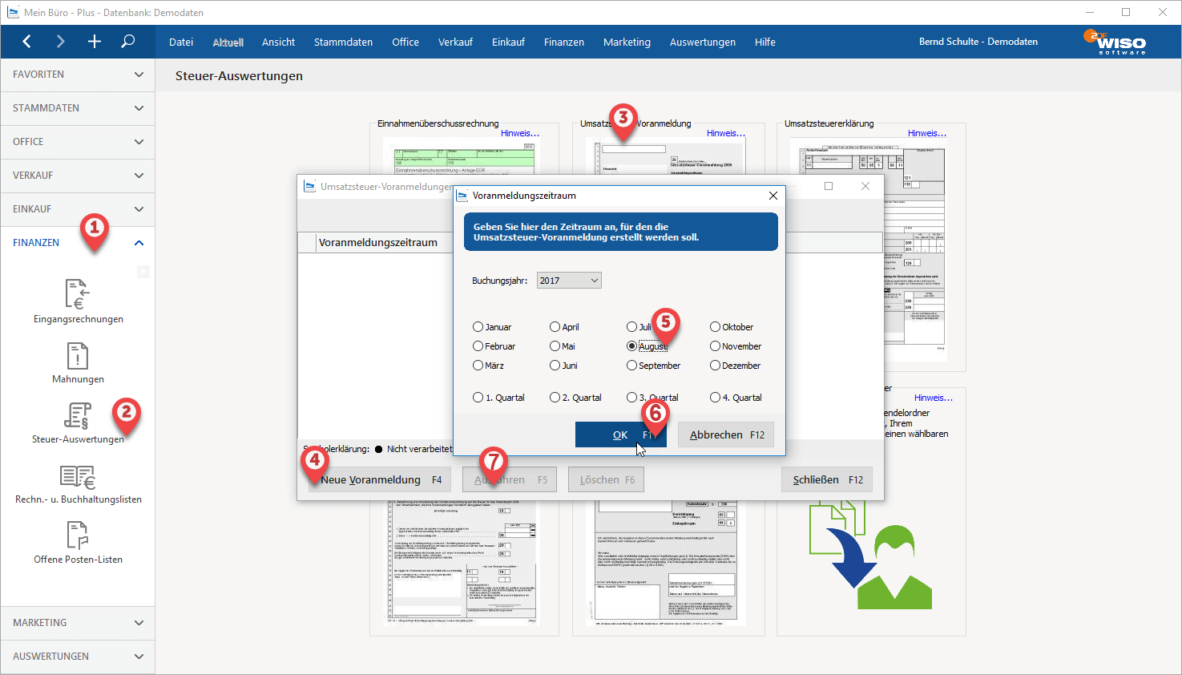Open Hinweis link for Einnahmenüberschussrechnung
This screenshot has width=1182, height=675.
point(520,133)
